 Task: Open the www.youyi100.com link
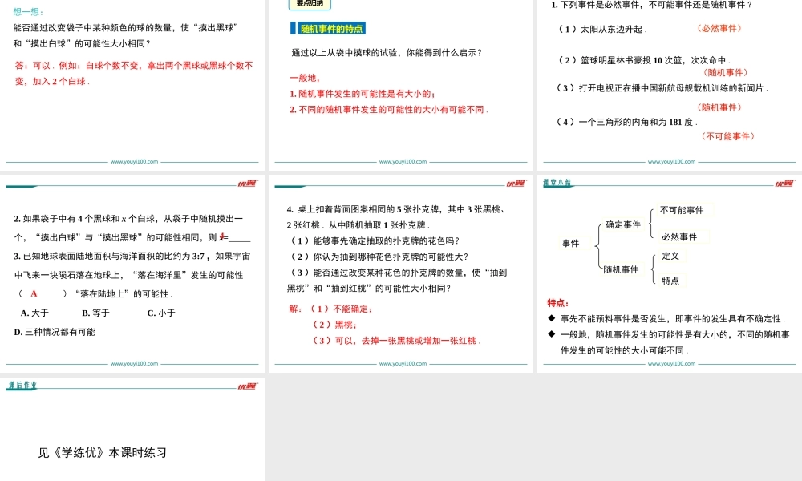point(134,160)
